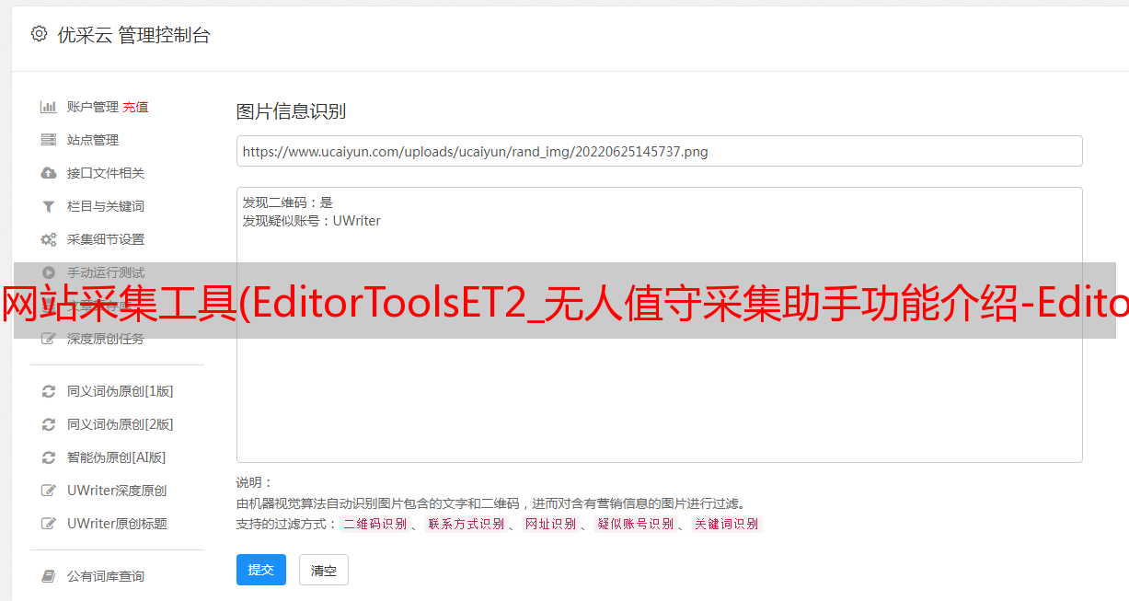This screenshot has height=601, width=1129.
Task: Click the 二维码识别 tag
Action: tap(374, 524)
